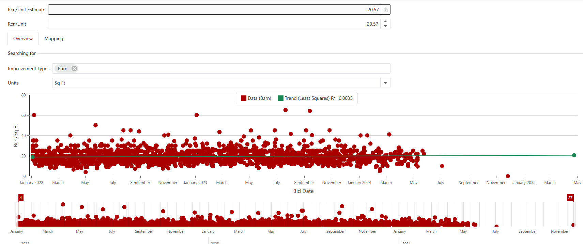Click the red Data (Barn) legend square
The height and width of the screenshot is (244, 583).
tap(243, 98)
